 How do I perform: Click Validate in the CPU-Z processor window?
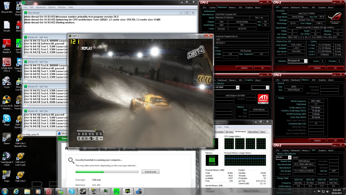(317, 68)
